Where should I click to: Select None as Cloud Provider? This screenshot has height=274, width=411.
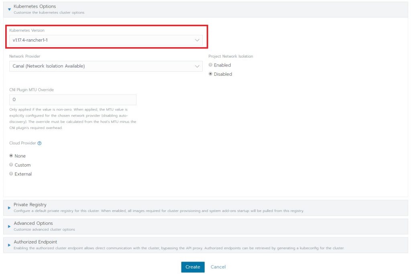(11, 156)
